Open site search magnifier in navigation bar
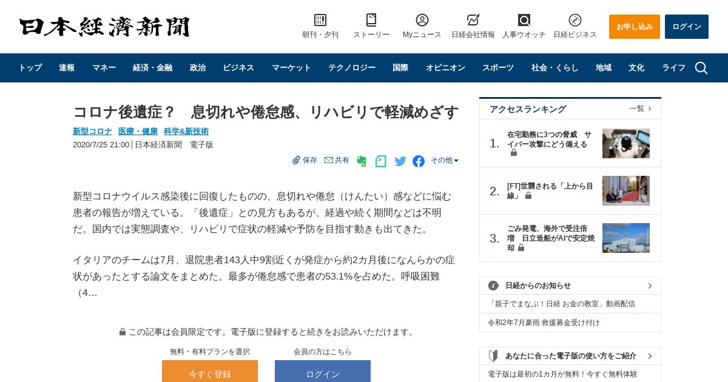This screenshot has width=728, height=382. click(x=701, y=68)
